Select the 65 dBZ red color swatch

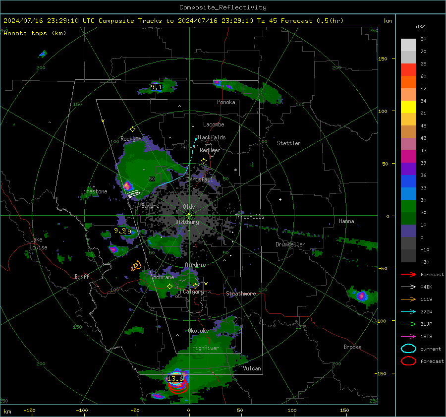(408, 70)
